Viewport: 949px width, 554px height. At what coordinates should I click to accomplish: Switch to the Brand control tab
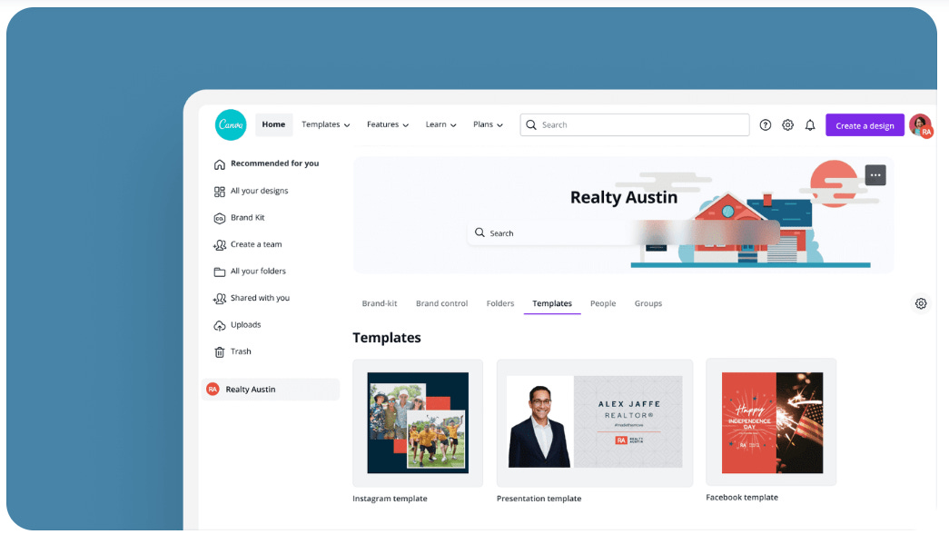(442, 303)
